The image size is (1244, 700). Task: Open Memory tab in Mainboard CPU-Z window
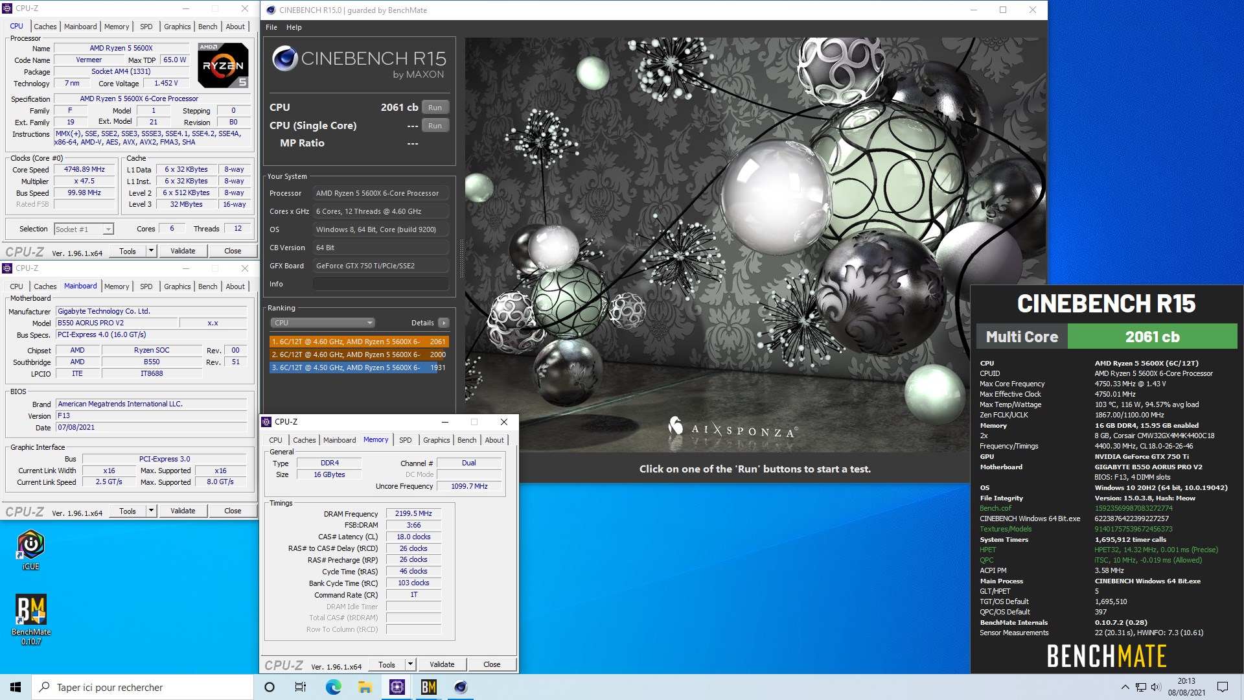[117, 286]
